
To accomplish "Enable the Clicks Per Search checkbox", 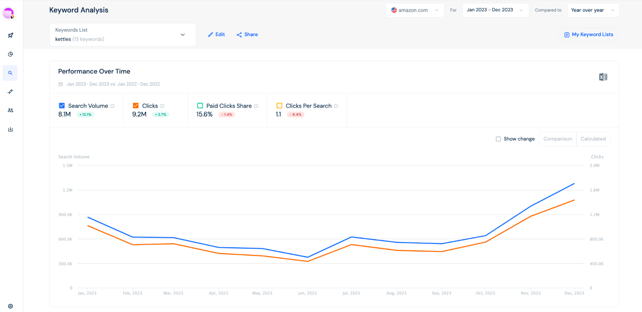I will point(279,106).
